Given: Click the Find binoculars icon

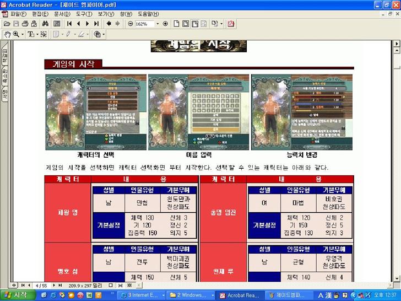Looking at the screenshot, I should pyautogui.click(x=45, y=24).
